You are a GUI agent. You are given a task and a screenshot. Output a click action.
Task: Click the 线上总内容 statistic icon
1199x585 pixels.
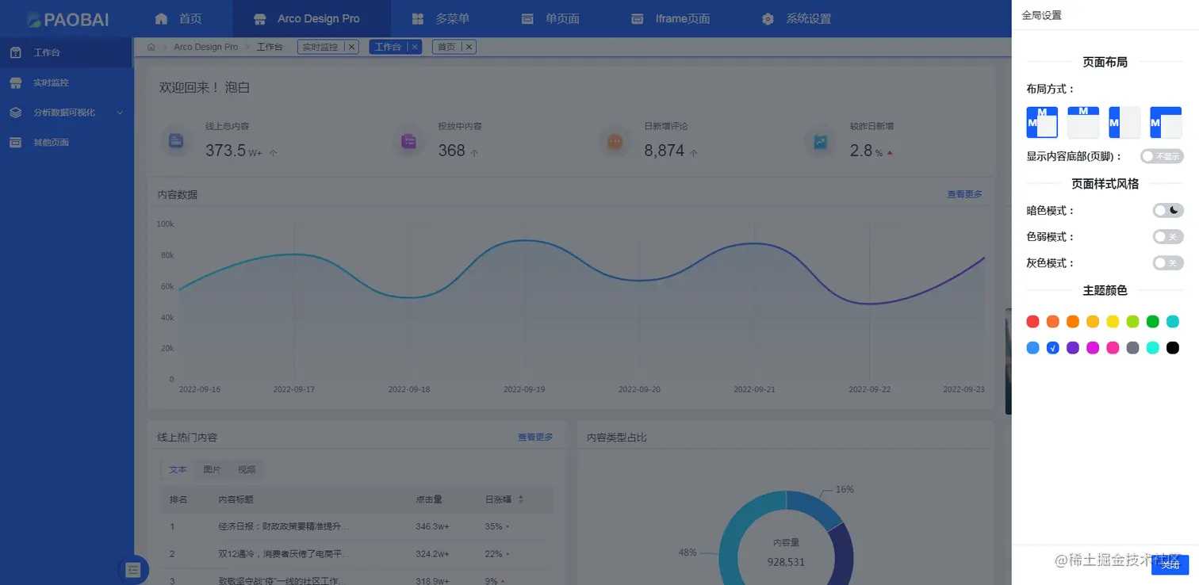[x=176, y=141]
